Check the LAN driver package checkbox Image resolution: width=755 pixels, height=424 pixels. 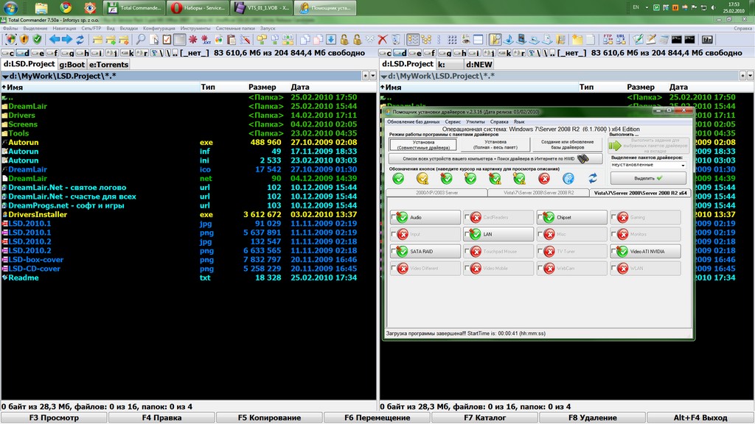467,234
